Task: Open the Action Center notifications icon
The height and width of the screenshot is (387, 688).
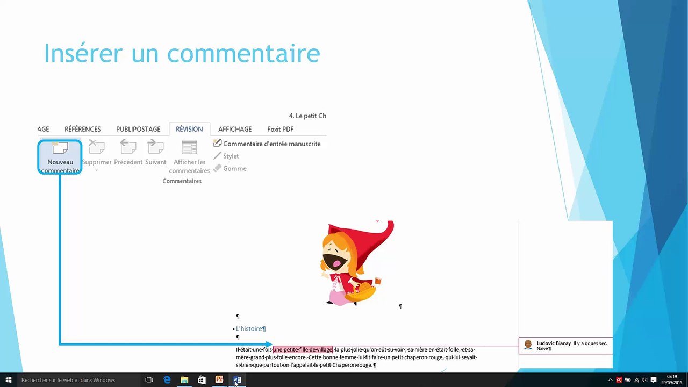Action: coord(654,380)
